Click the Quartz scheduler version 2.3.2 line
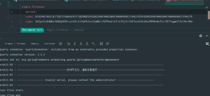This screenshot has width=210, height=96. tap(22, 55)
